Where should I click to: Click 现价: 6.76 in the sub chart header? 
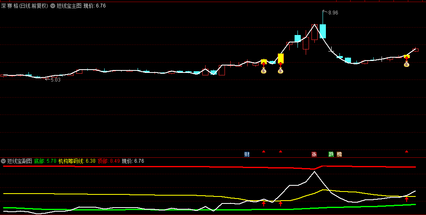[133, 161]
